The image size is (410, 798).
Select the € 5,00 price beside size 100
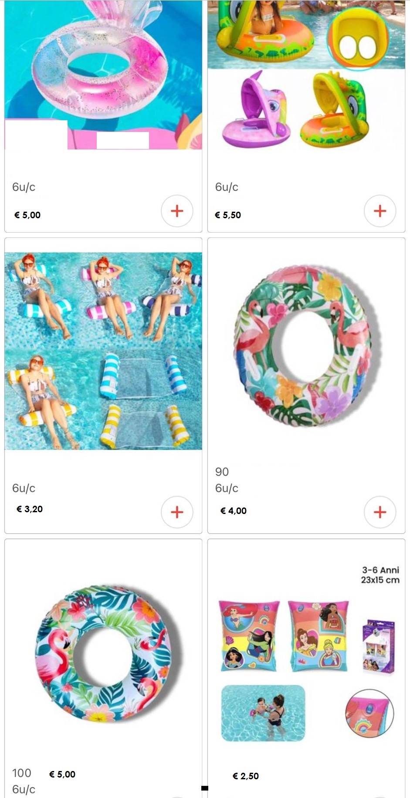coord(62,774)
